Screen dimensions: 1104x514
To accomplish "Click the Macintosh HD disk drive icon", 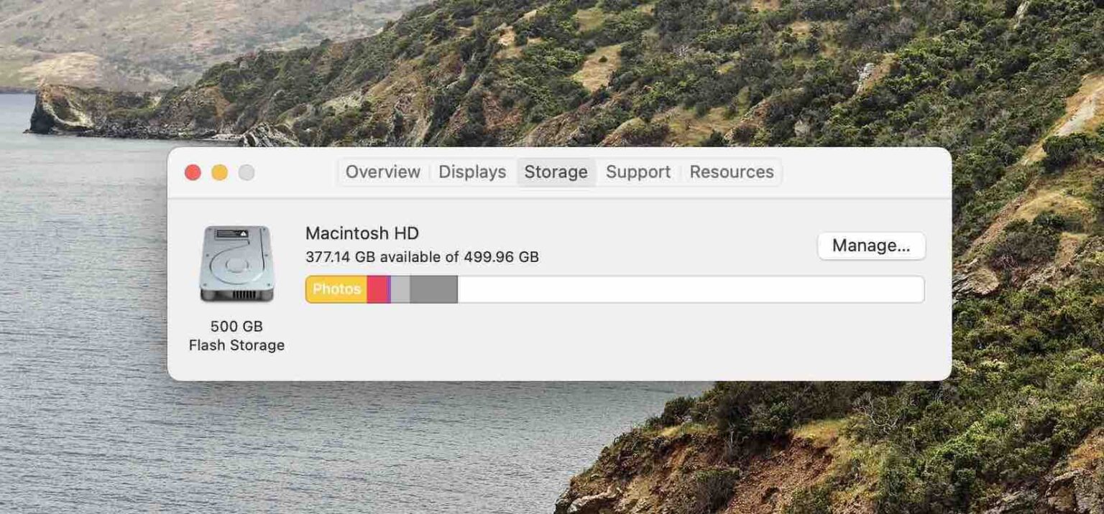I will [237, 264].
